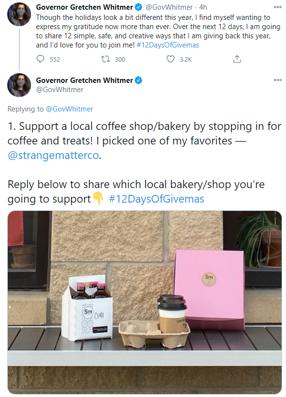Click the 3.2K likes count

(186, 60)
